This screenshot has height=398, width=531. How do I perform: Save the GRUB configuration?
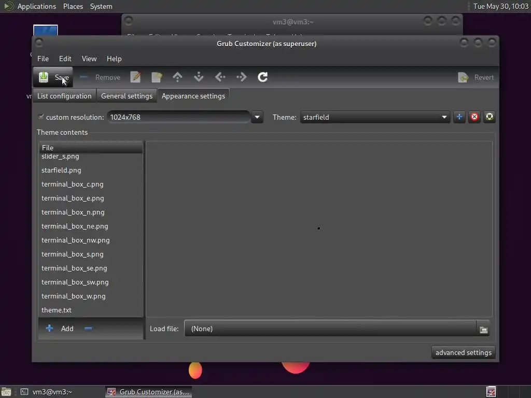click(53, 78)
